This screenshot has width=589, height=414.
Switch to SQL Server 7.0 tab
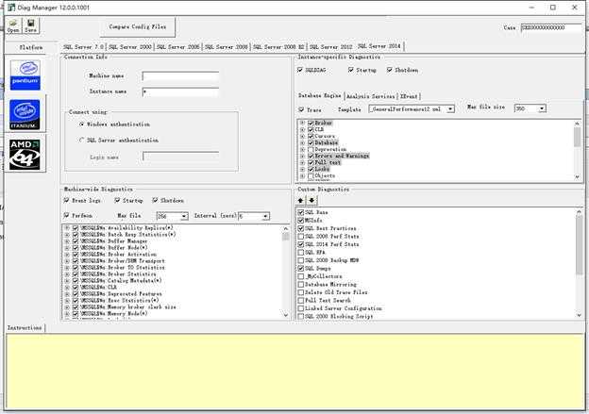83,46
